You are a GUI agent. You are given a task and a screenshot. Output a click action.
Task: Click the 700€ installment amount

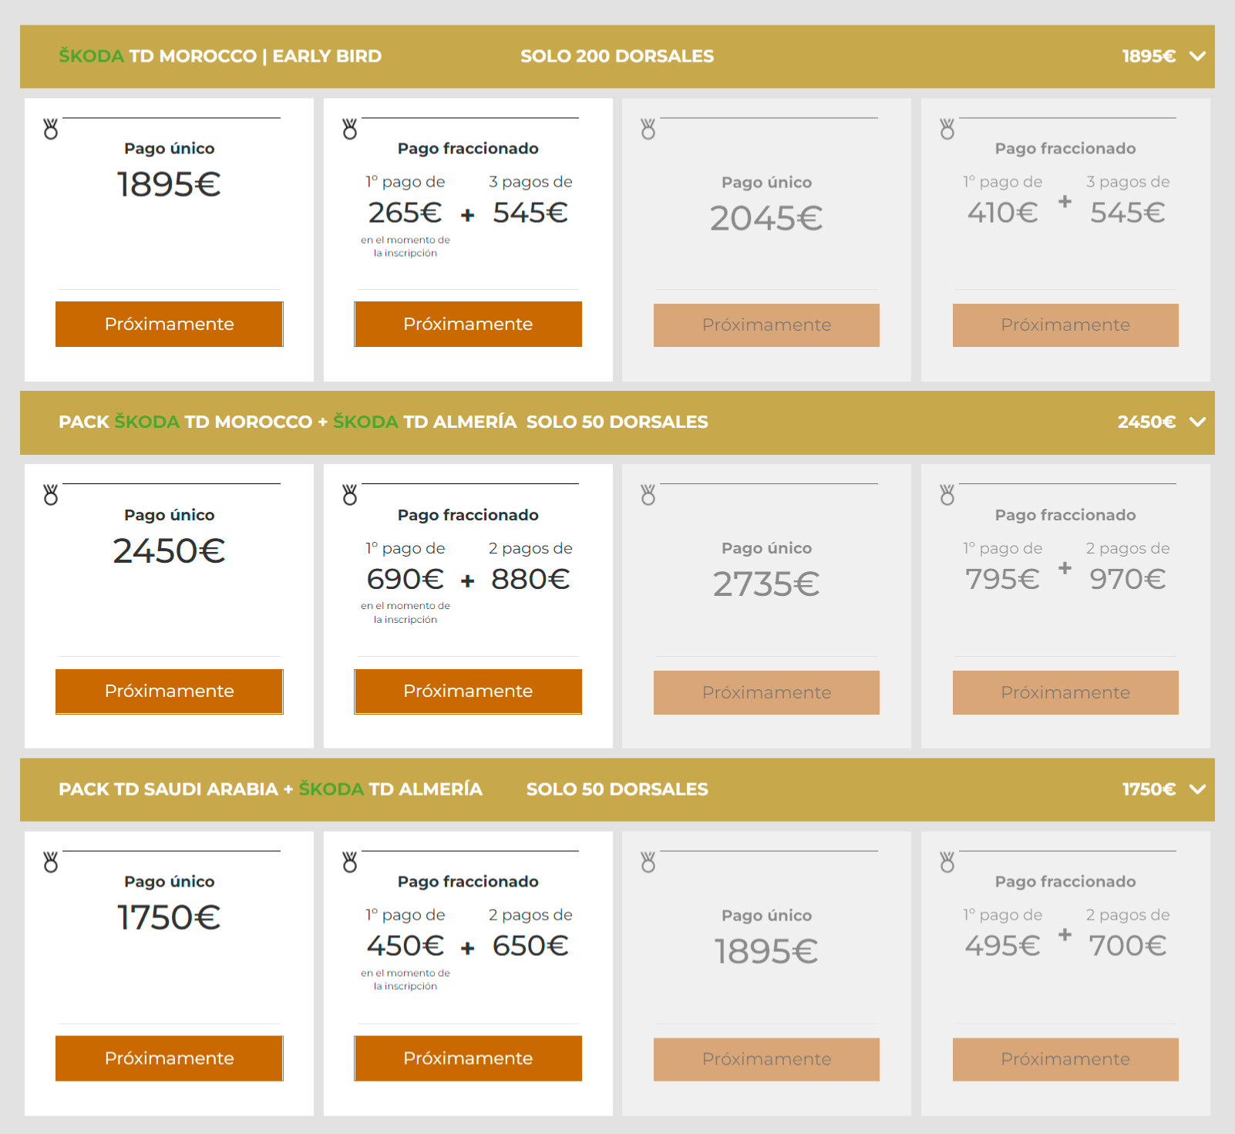pyautogui.click(x=1127, y=946)
